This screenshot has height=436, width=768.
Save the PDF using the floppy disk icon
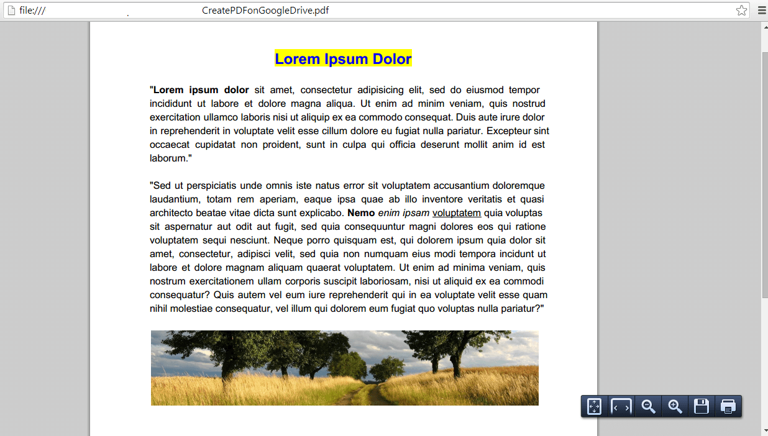tap(702, 407)
